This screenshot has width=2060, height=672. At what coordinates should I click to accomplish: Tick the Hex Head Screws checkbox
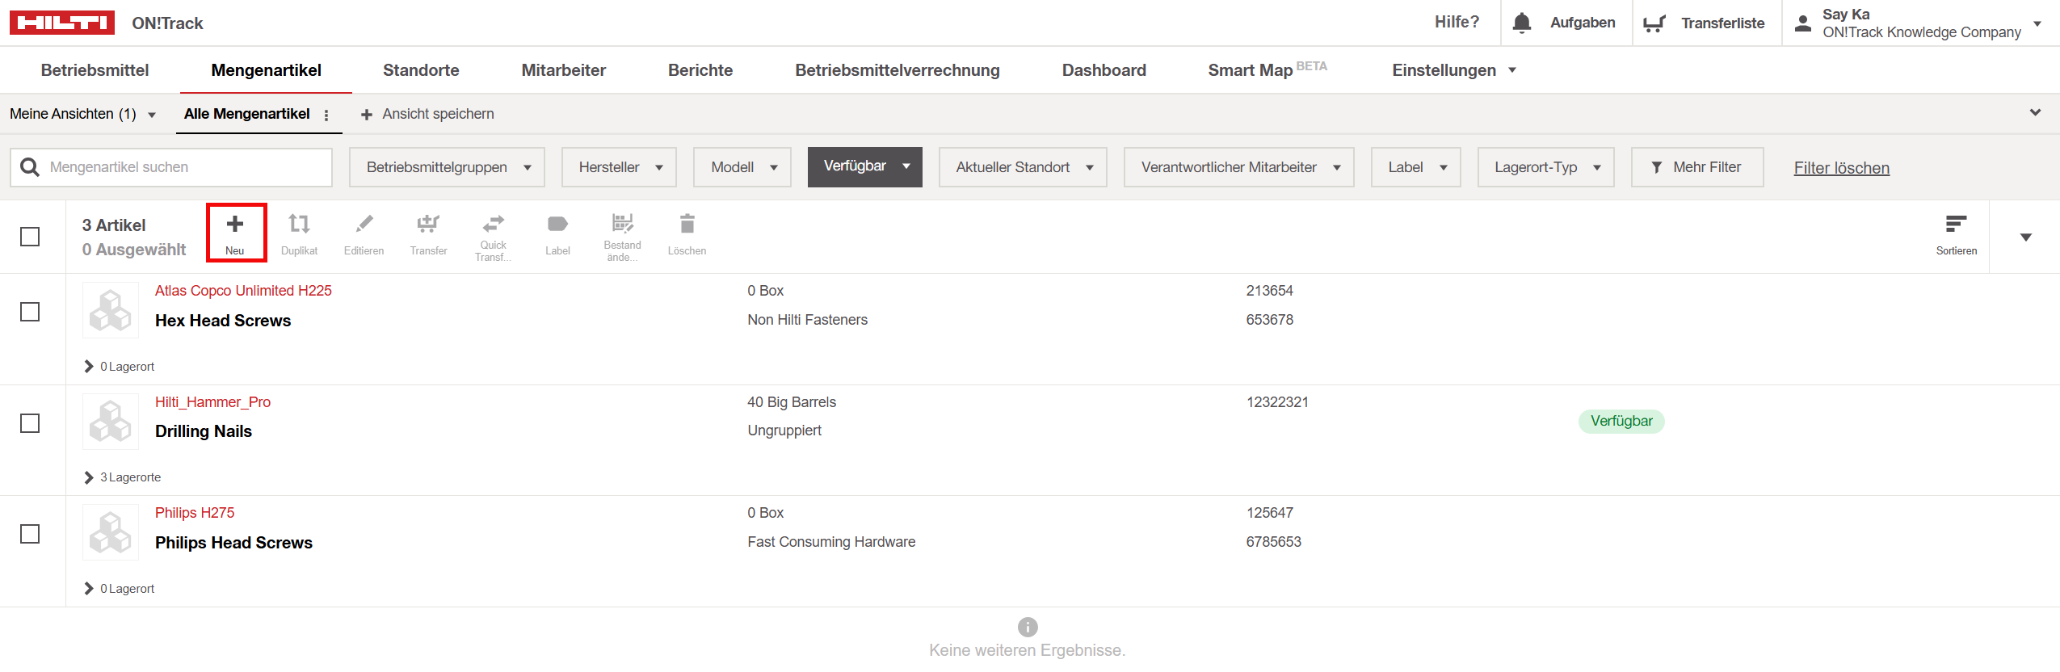[30, 312]
